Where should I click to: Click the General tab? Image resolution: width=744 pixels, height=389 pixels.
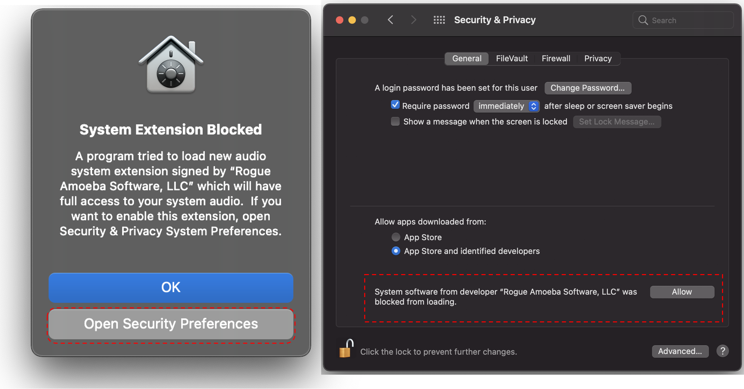[x=467, y=58]
